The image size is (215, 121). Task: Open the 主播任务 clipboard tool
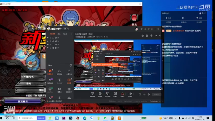[x=69, y=72]
